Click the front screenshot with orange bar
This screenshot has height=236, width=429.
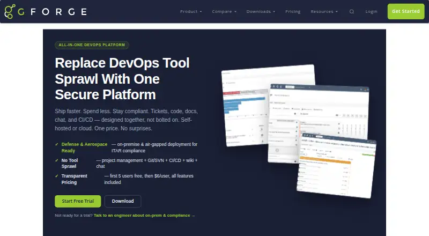337,166
